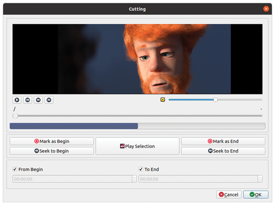Uncheck the To End checkbox
Viewport: 275px width, 205px height.
point(141,169)
